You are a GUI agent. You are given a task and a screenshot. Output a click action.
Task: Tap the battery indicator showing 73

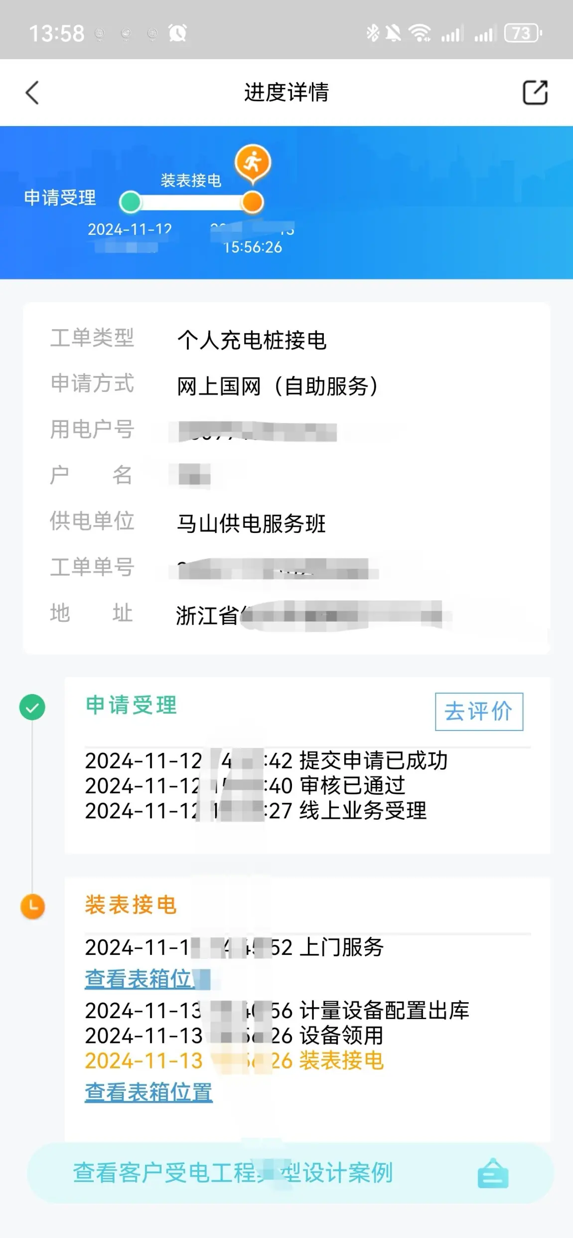coord(523,33)
